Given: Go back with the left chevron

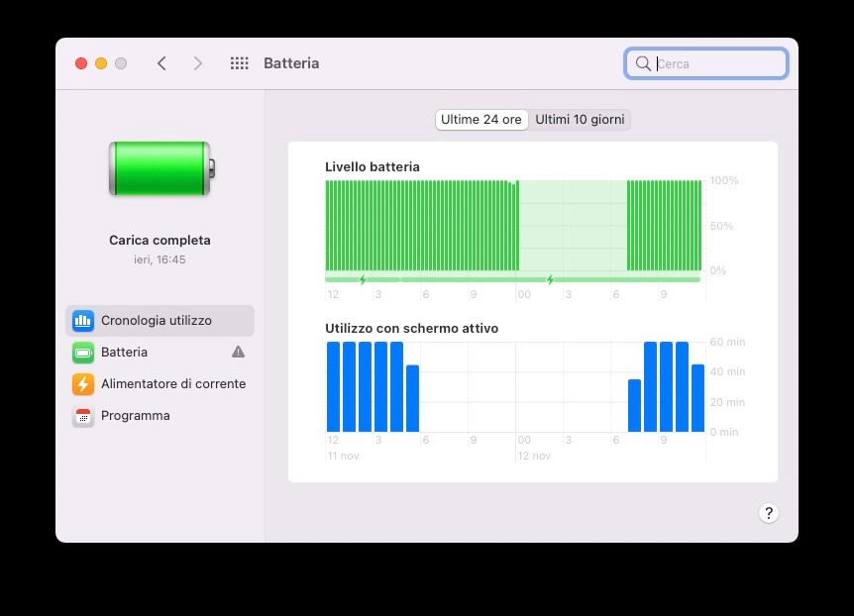Looking at the screenshot, I should pyautogui.click(x=161, y=63).
